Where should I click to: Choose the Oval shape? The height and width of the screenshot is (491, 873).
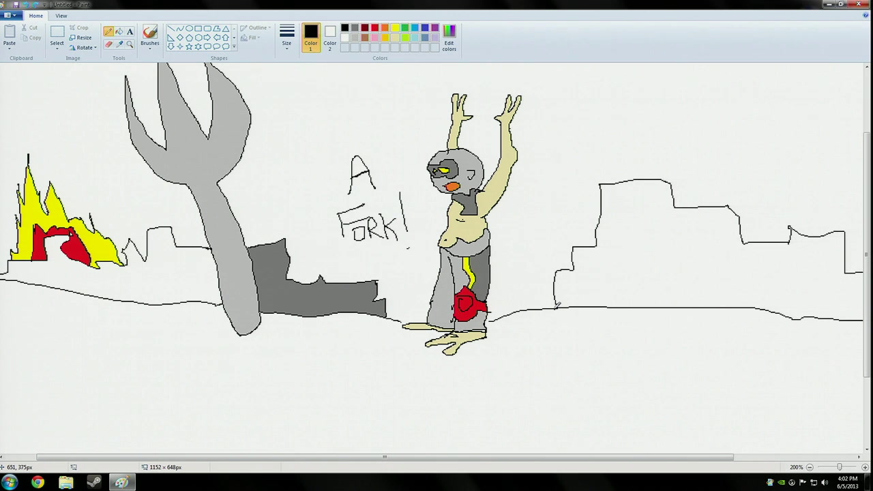pyautogui.click(x=189, y=29)
